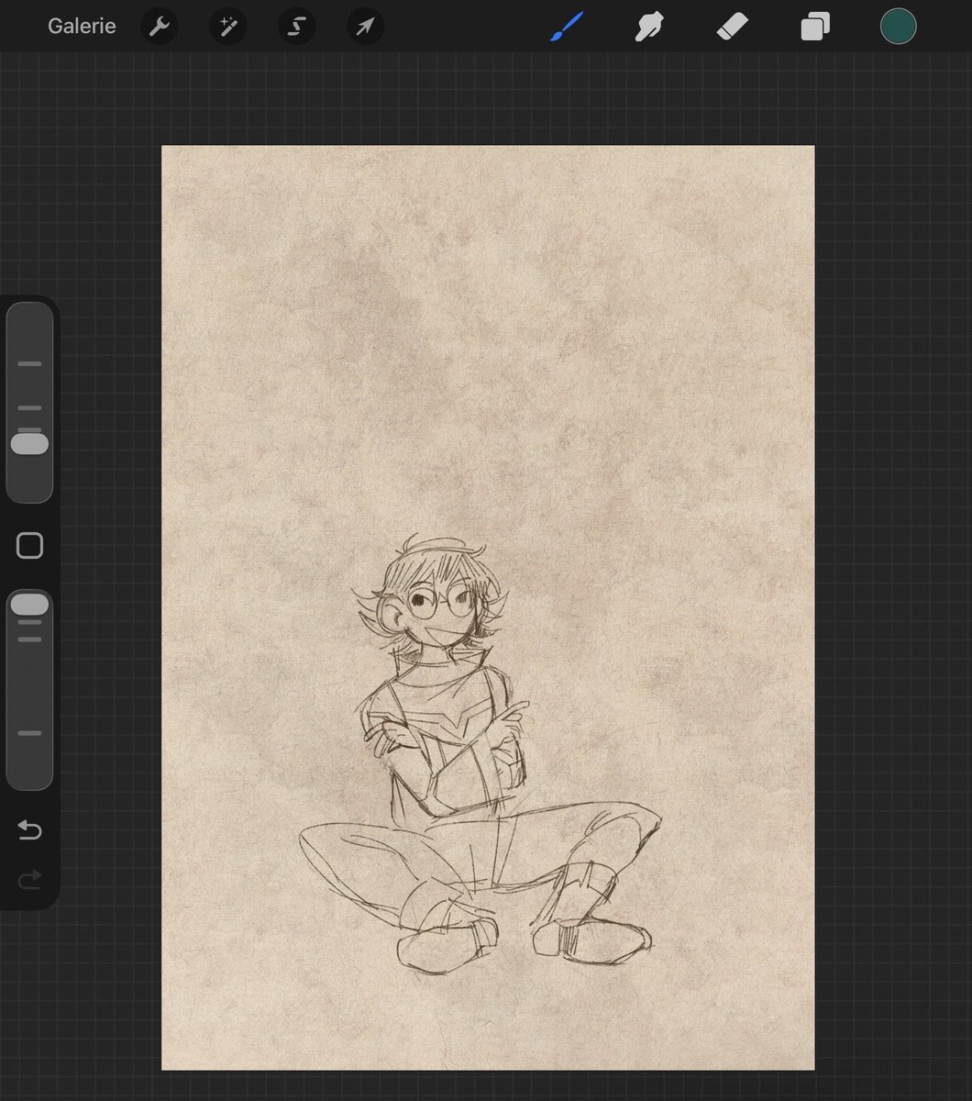Open the Adjustments magic wand menu
The width and height of the screenshot is (972, 1101).
pyautogui.click(x=227, y=27)
